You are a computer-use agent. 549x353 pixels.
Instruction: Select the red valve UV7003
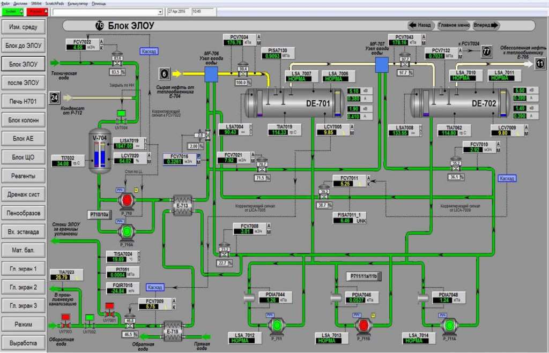coord(65,321)
